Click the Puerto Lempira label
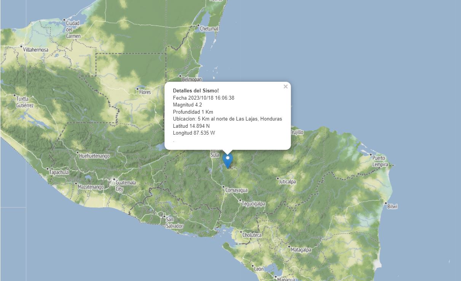The height and width of the screenshot is (281, 461). pos(380,161)
